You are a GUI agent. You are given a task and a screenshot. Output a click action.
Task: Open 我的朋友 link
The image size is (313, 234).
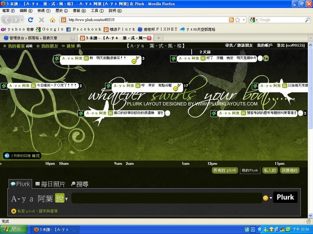pyautogui.click(x=50, y=46)
